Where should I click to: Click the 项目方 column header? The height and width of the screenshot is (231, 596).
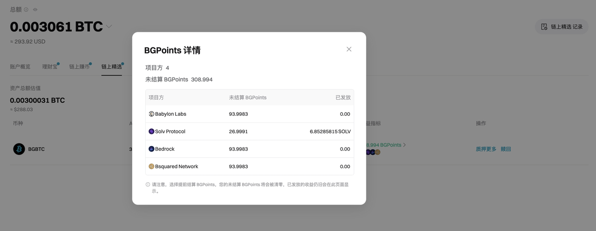156,98
